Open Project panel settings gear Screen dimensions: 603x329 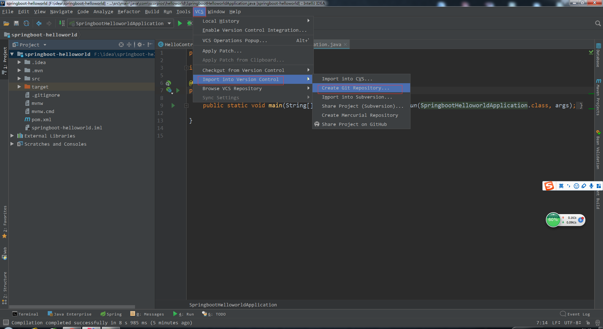[140, 45]
